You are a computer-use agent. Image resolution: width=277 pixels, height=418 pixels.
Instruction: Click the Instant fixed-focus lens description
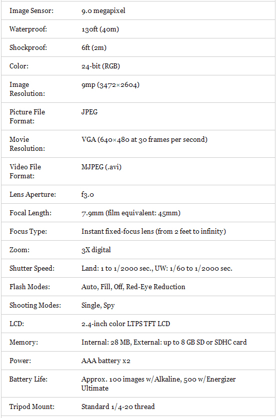[x=153, y=231]
